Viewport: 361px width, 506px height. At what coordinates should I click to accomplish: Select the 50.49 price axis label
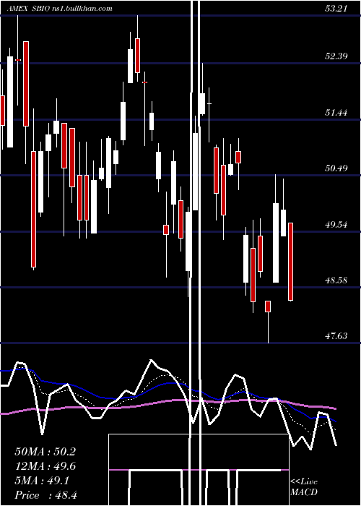(336, 168)
